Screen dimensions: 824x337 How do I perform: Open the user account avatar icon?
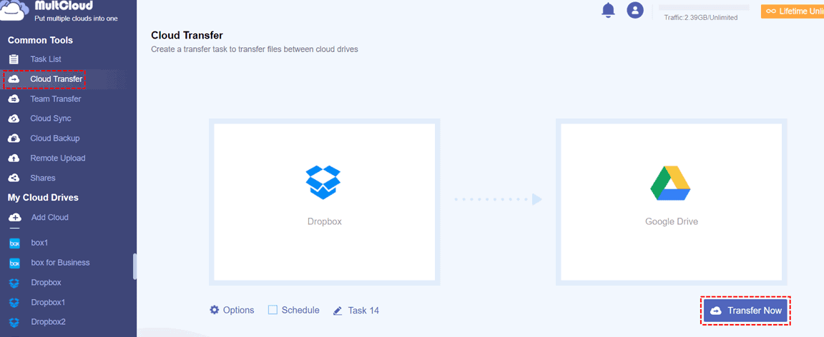[635, 10]
